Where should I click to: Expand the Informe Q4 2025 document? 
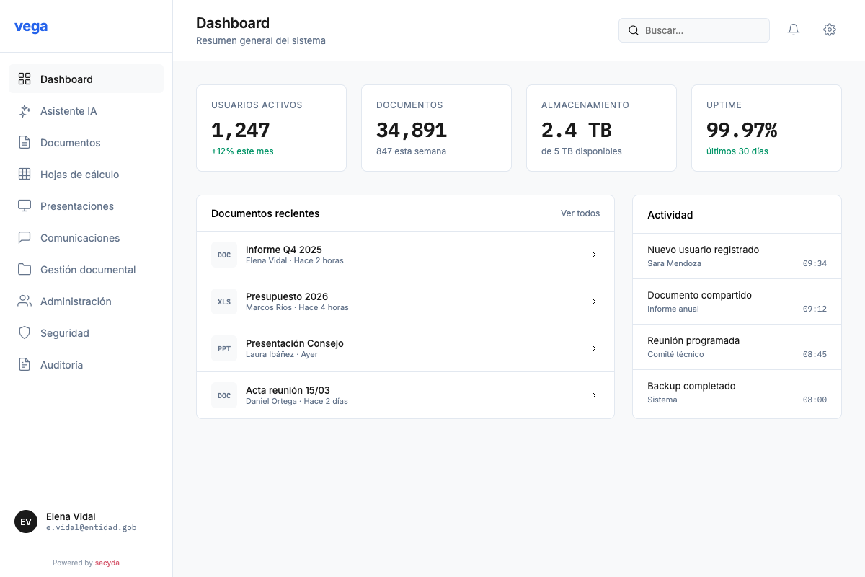[x=594, y=254]
